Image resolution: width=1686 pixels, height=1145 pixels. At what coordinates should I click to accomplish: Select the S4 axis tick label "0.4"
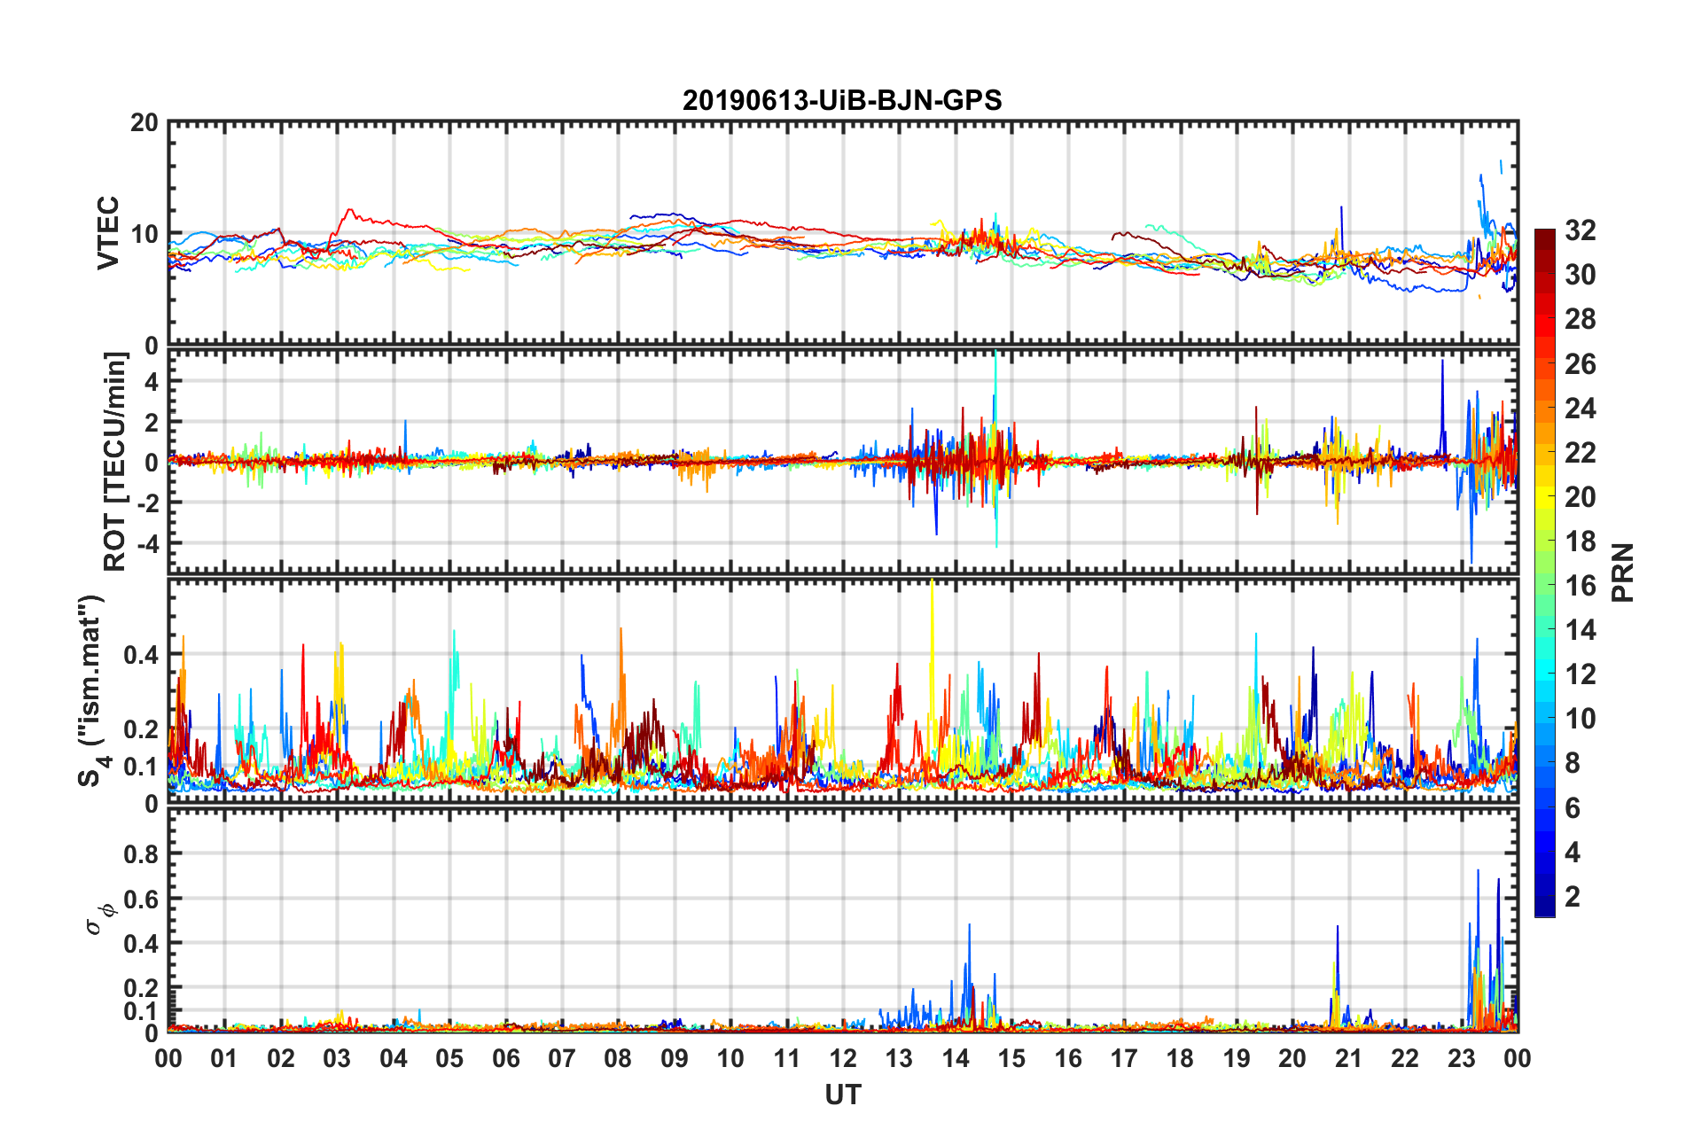[x=142, y=655]
